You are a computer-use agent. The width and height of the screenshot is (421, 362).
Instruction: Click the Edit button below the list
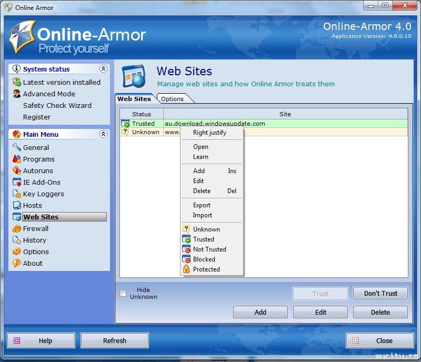320,312
